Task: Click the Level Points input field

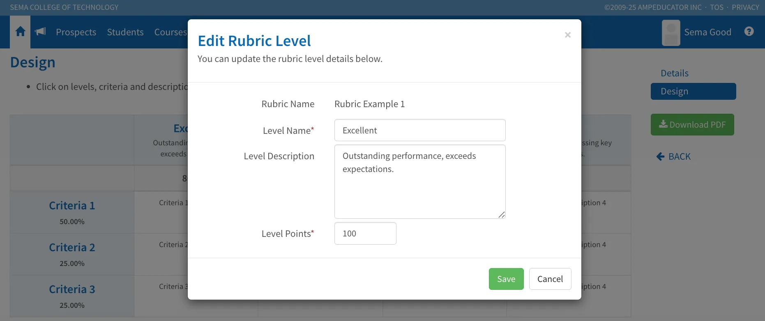Action: (x=365, y=233)
